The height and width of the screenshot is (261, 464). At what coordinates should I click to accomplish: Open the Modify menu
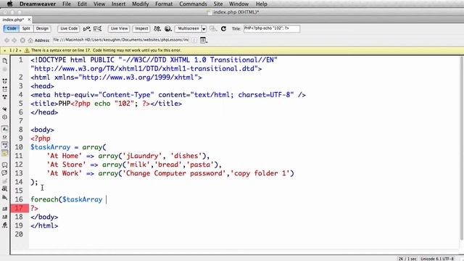click(140, 4)
